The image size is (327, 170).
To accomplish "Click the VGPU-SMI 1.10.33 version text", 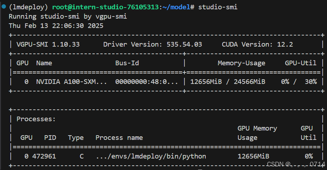I will [48, 44].
